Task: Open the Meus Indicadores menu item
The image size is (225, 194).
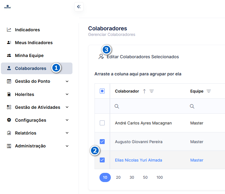Action: pos(37,43)
